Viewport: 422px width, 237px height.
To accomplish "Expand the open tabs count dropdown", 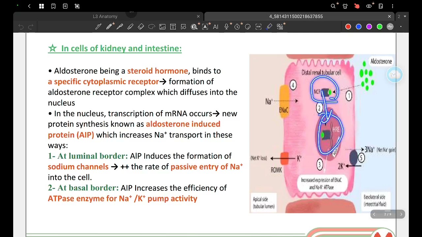I will click(x=402, y=16).
